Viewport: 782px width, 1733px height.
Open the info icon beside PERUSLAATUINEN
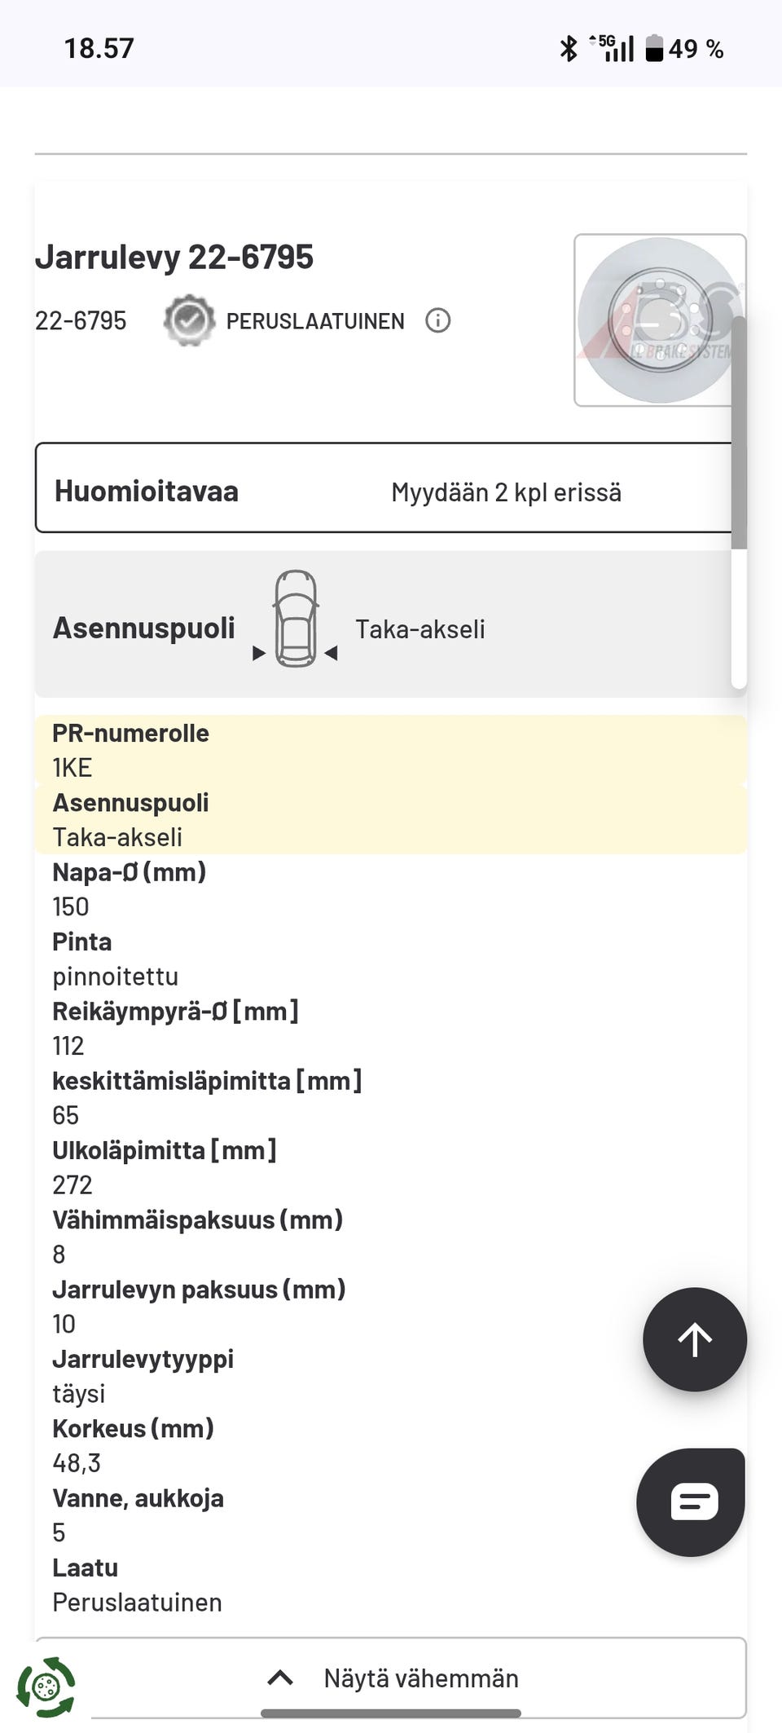(438, 320)
